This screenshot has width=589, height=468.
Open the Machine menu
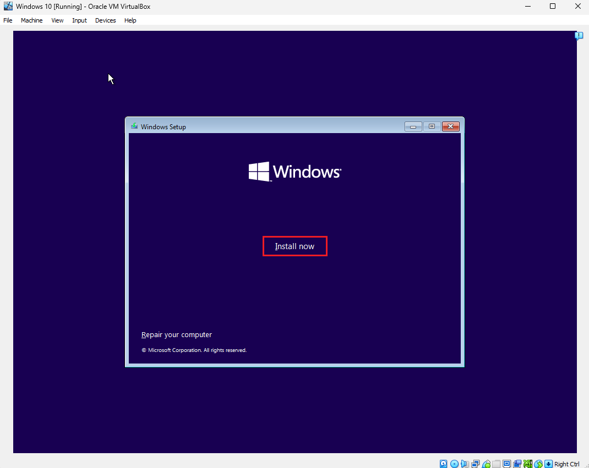(x=31, y=20)
